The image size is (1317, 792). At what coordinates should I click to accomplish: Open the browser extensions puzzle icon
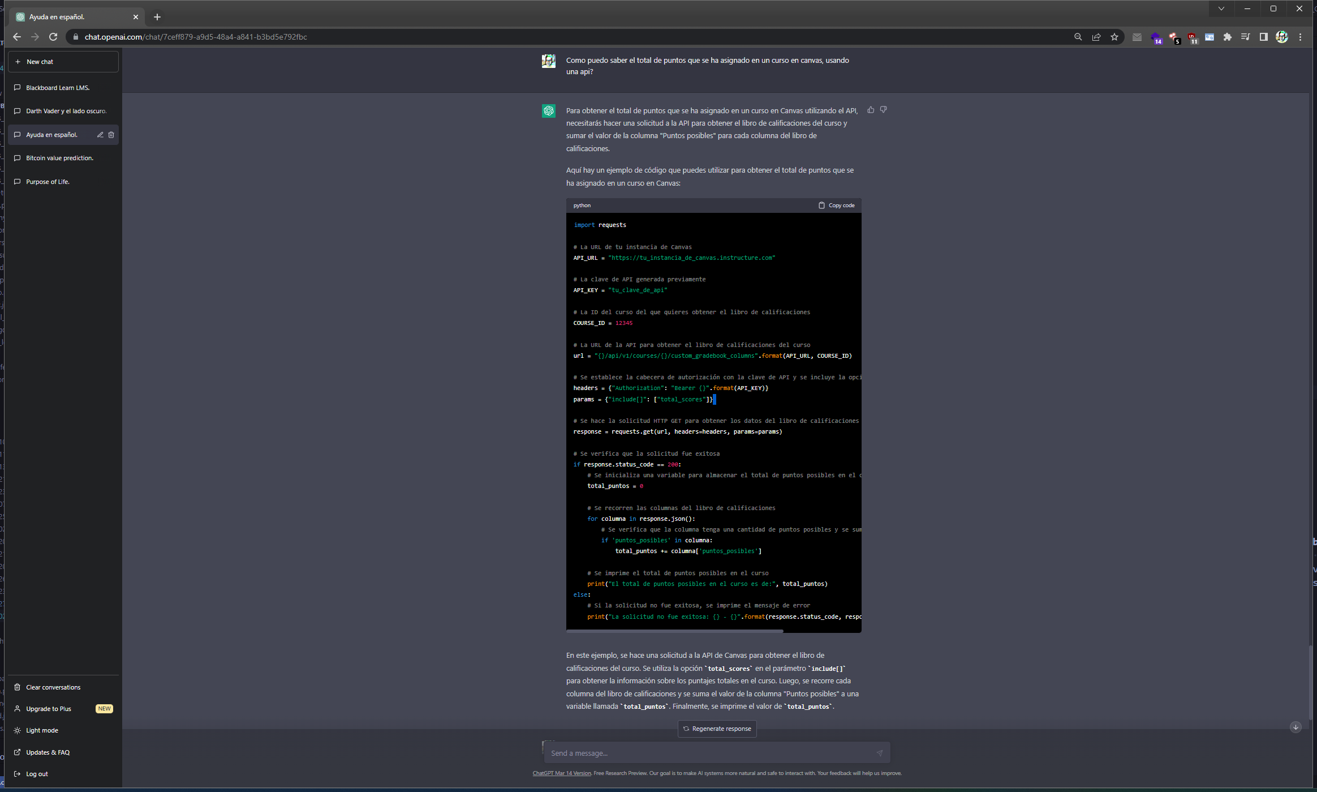coord(1227,37)
